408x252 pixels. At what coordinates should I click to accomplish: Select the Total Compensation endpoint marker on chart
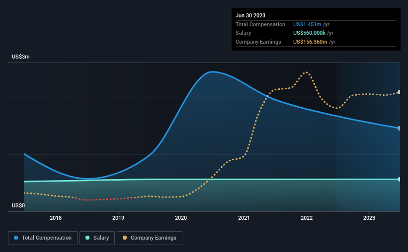click(399, 128)
